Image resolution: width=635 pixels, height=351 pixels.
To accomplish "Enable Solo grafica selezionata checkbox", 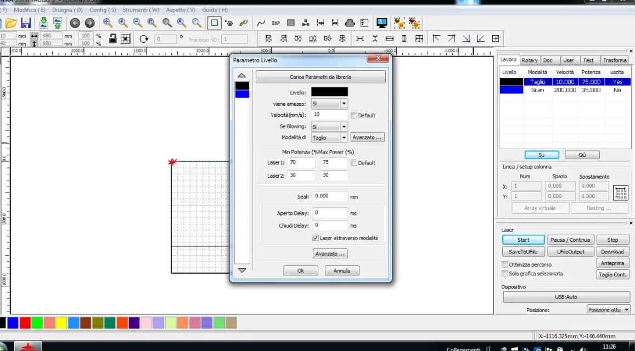I will pos(504,274).
